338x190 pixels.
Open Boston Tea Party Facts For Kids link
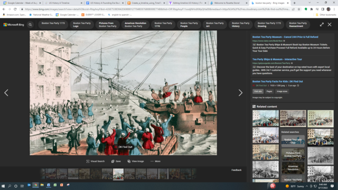(x=277, y=81)
